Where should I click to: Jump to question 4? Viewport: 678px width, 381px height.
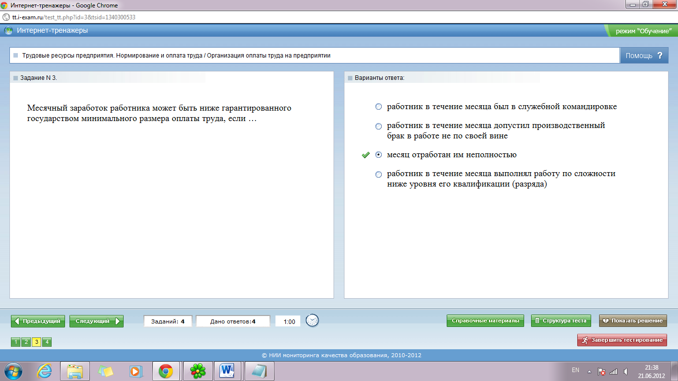(47, 342)
